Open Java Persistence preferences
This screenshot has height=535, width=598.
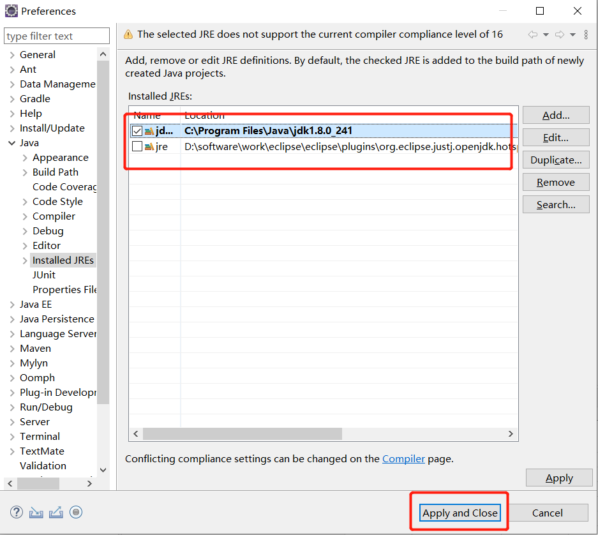click(x=57, y=319)
